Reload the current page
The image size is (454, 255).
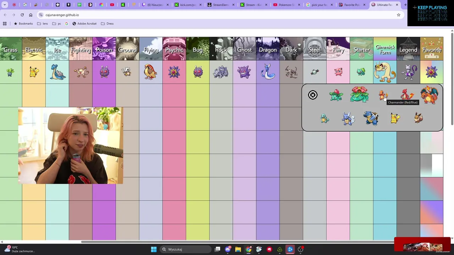pyautogui.click(x=22, y=15)
